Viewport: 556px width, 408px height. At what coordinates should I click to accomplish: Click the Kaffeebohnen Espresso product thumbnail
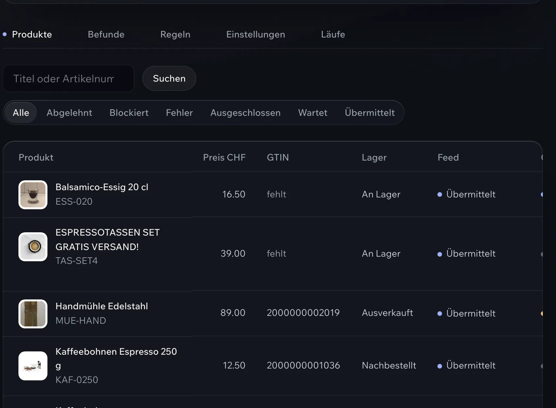click(33, 366)
